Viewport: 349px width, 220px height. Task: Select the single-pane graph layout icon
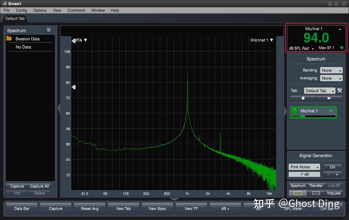tap(297, 193)
